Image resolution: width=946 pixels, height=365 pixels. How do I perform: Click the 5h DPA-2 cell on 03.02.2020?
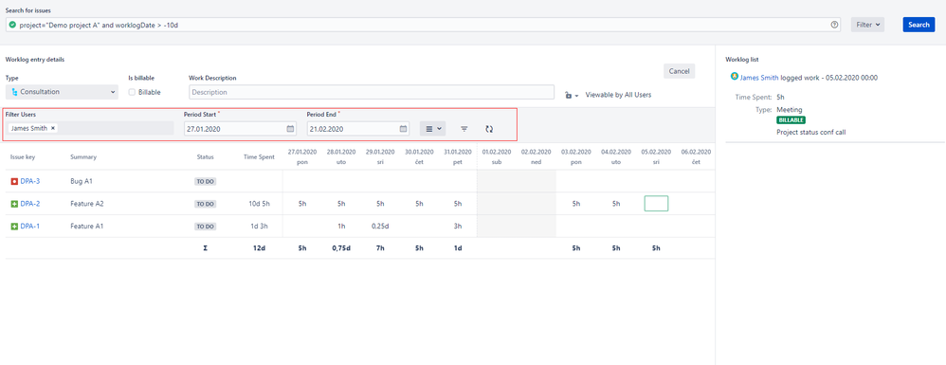coord(576,204)
